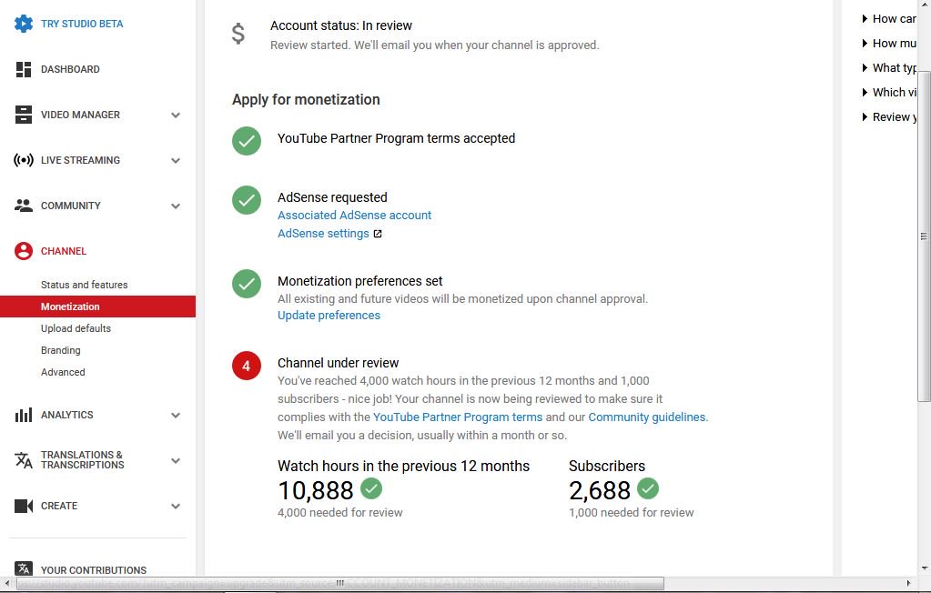This screenshot has height=593, width=931.
Task: Open Status and features submenu item
Action: click(x=85, y=285)
